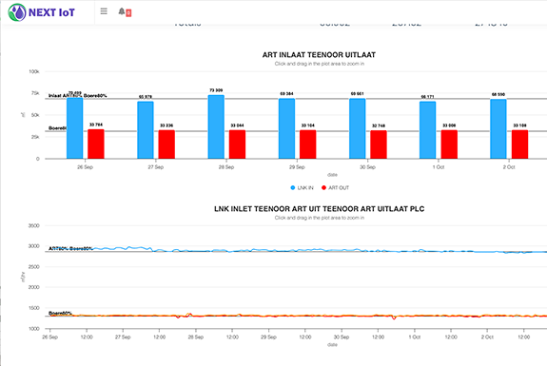Select the red bar for 27 Sep
Viewport: 547px width, 366px height.
[166, 144]
